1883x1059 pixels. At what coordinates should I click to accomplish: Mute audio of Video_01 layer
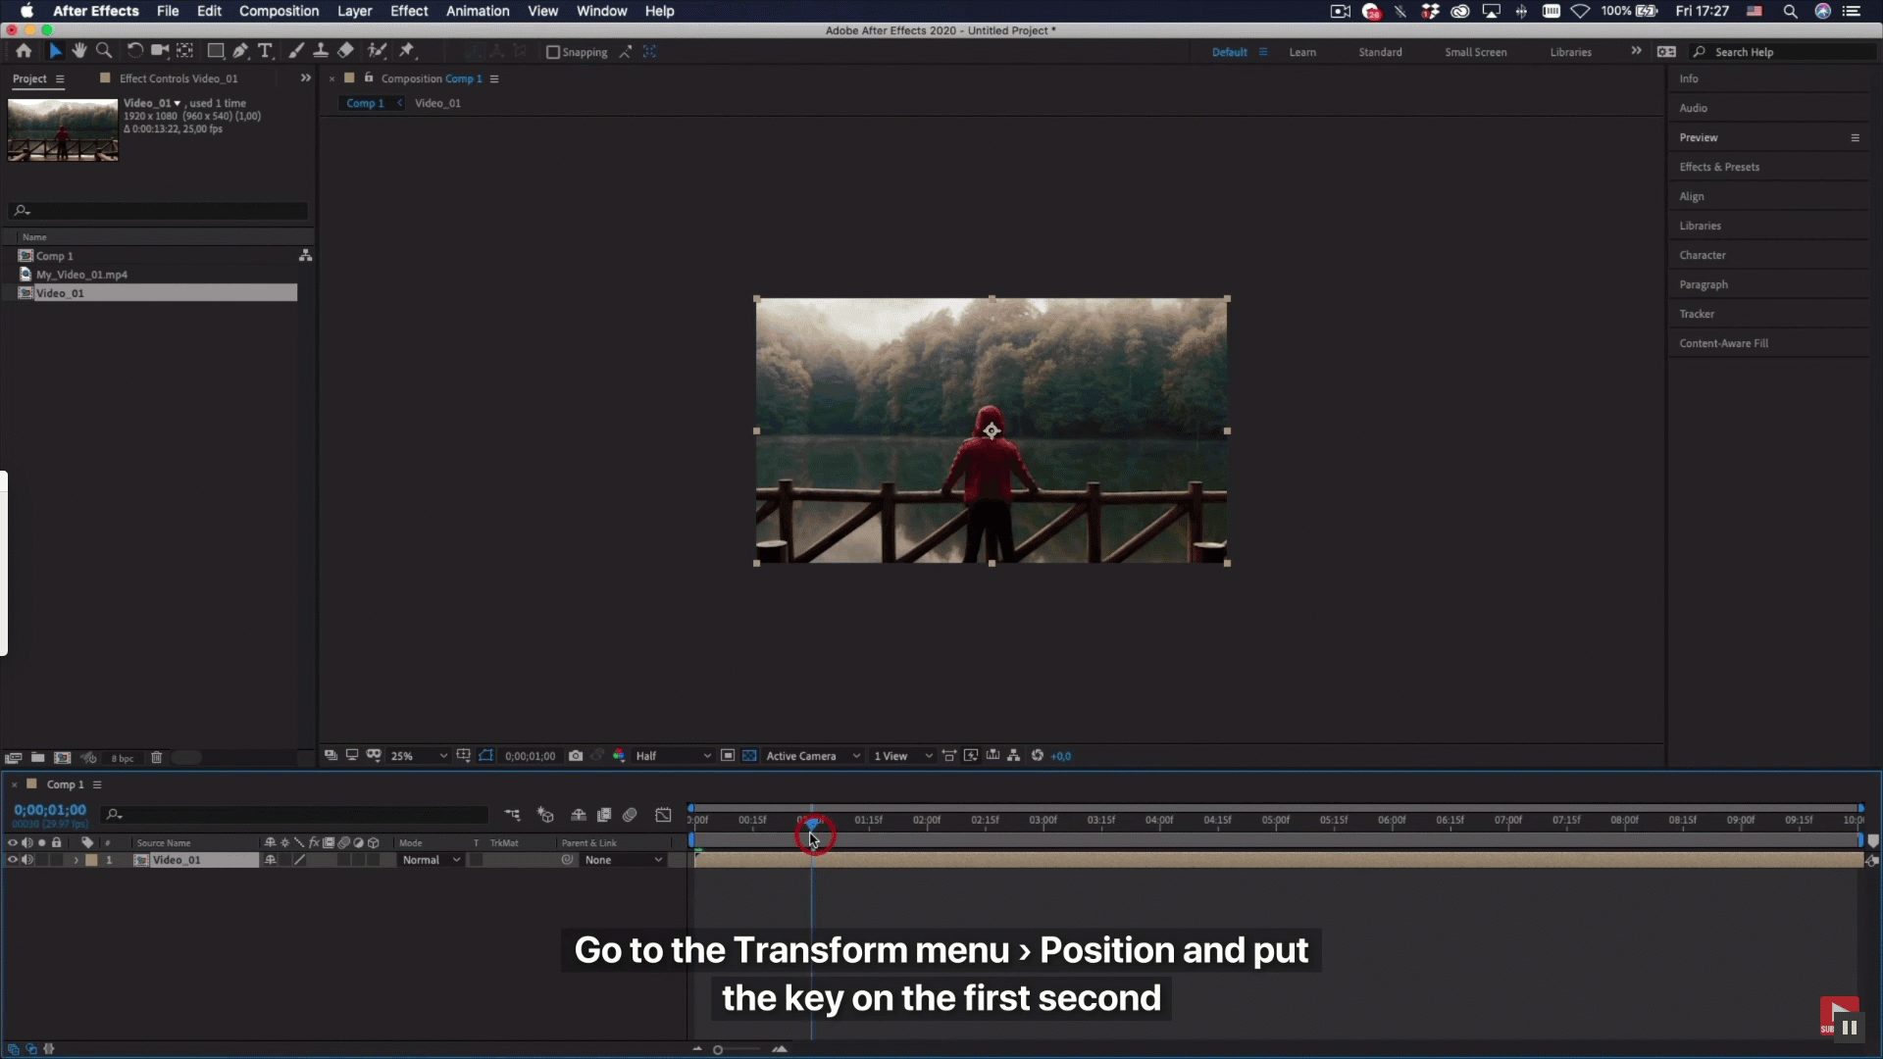point(27,860)
